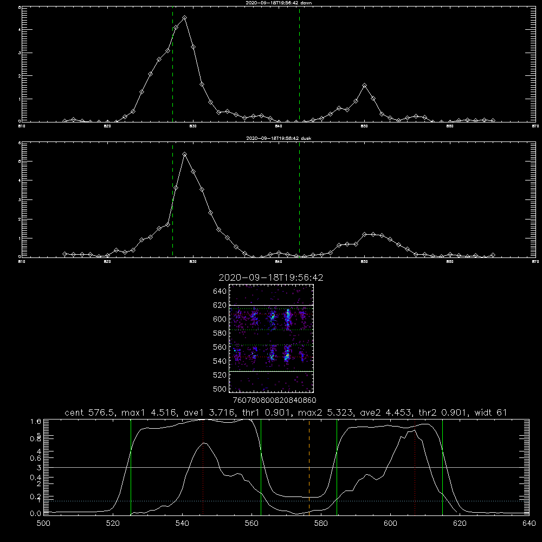Viewport: 542px width, 542px height.
Task: Click the bottom plot x-axis label 520
Action: [x=113, y=524]
